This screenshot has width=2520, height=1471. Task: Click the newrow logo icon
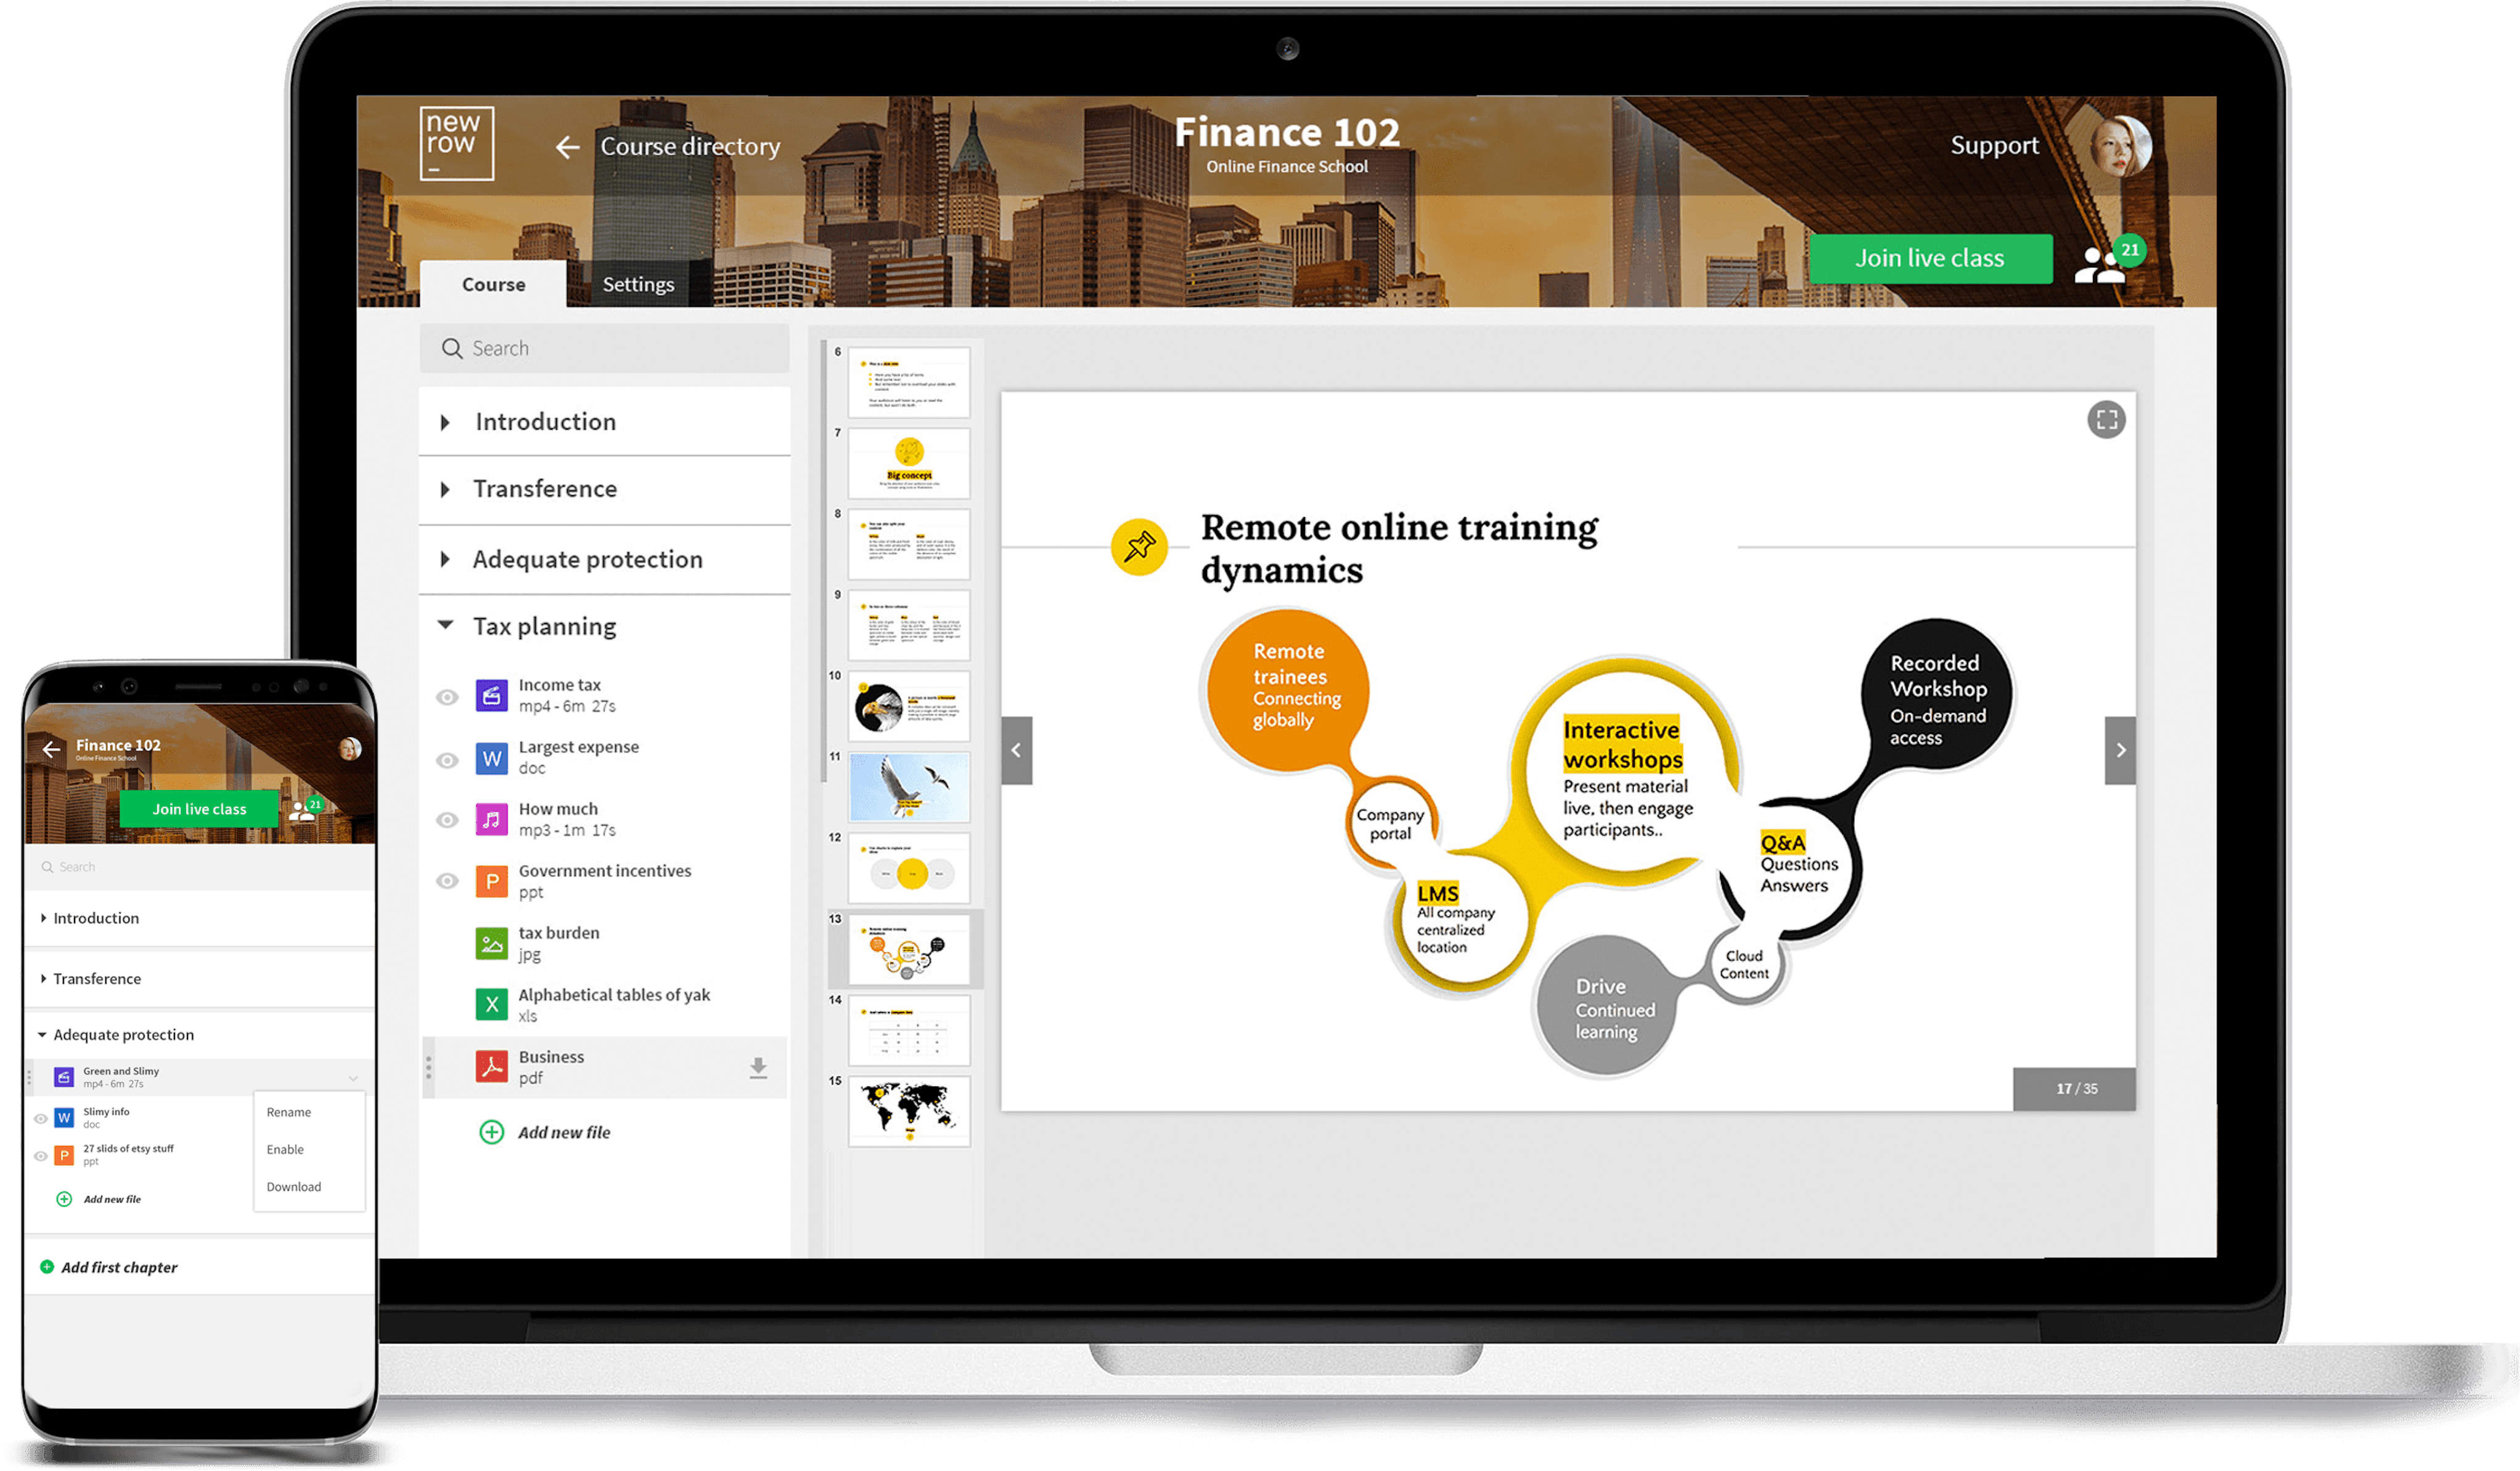[x=456, y=143]
